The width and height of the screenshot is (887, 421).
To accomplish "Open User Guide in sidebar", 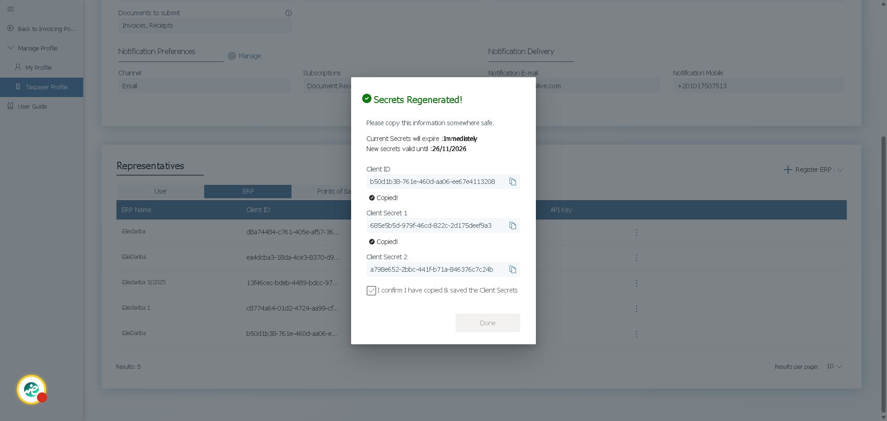I will [42, 106].
